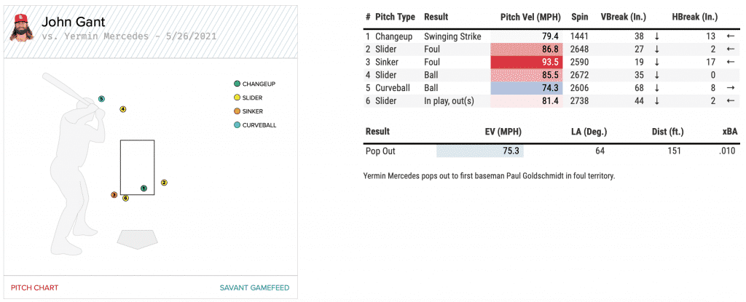Click pitch marker 5 above the batter

(x=102, y=98)
